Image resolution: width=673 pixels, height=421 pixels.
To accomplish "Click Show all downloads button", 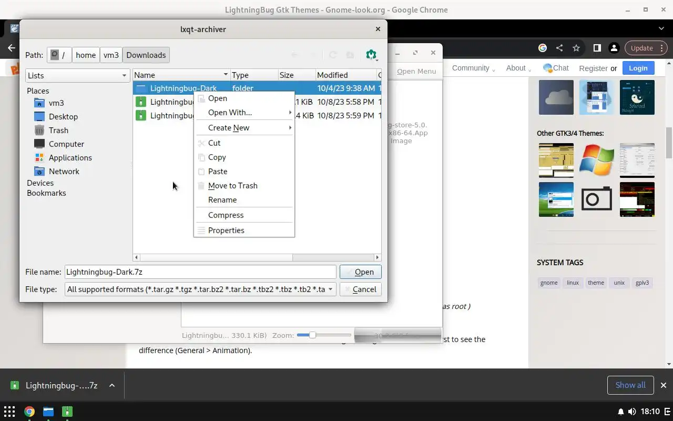I will [630, 385].
